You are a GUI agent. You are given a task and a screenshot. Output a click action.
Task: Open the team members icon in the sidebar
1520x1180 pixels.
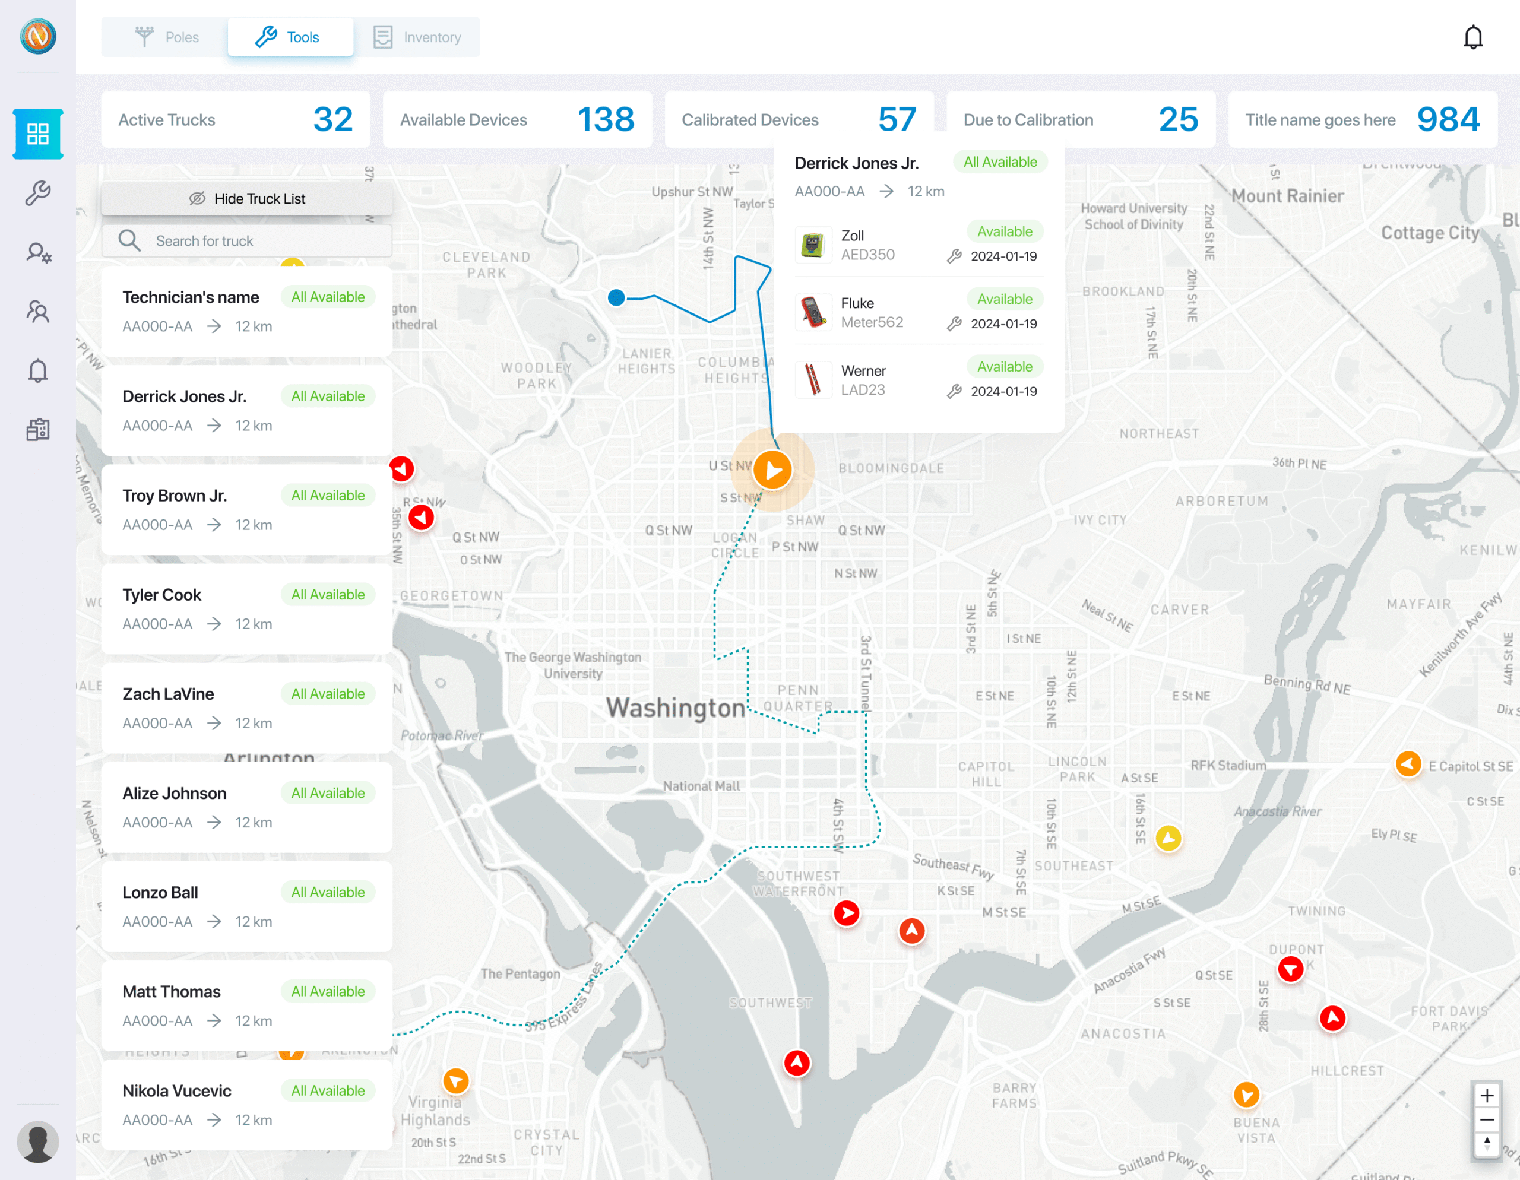tap(37, 311)
